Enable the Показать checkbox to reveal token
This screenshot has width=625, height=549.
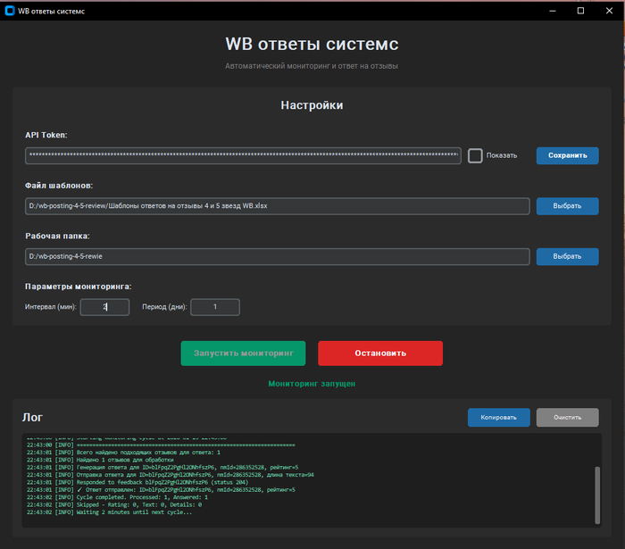click(476, 156)
